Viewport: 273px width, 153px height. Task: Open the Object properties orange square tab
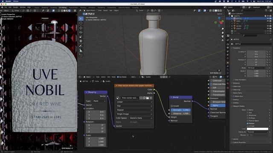click(228, 62)
